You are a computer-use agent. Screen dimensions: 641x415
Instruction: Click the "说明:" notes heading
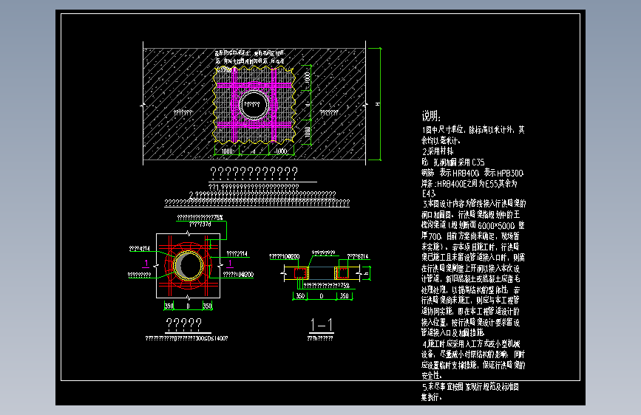(x=431, y=116)
